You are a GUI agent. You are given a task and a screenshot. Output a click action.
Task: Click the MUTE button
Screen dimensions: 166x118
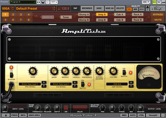click(x=158, y=20)
